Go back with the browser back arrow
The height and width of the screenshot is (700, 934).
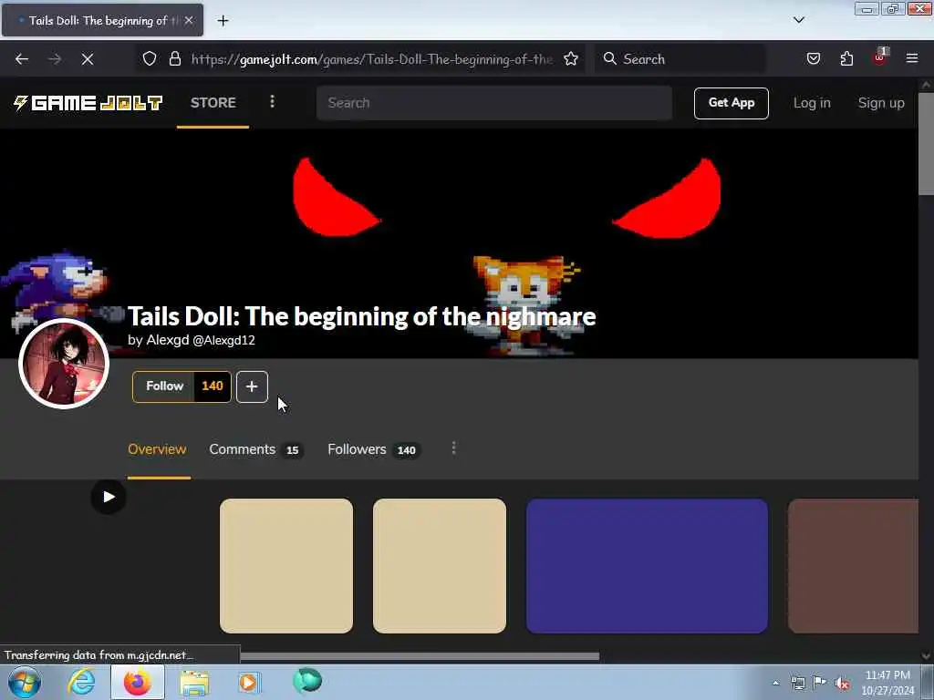coord(22,59)
